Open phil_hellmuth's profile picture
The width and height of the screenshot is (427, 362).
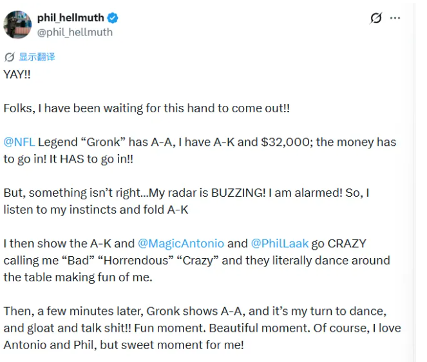[x=18, y=25]
